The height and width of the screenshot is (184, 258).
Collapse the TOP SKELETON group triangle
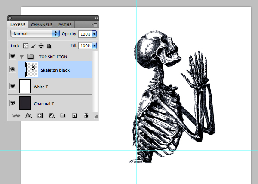click(21, 57)
